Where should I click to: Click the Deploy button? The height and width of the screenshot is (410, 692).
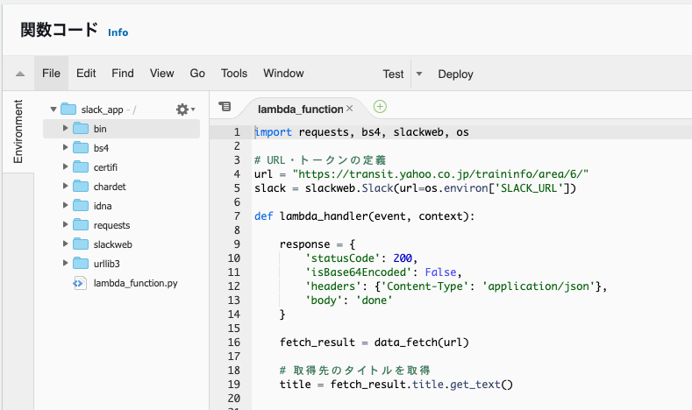pos(455,74)
